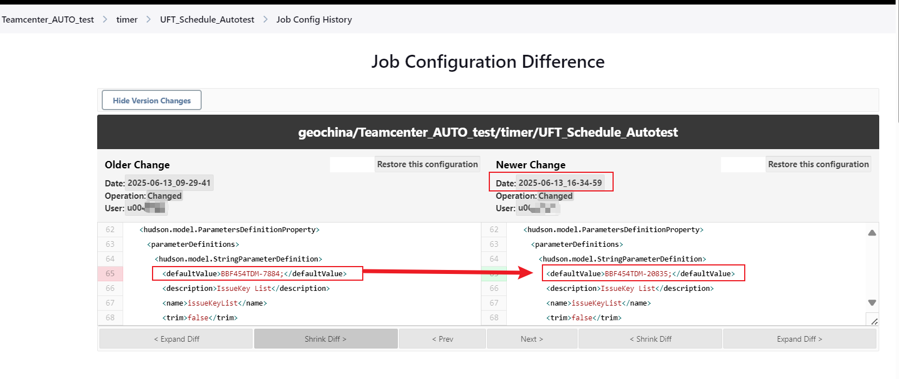The width and height of the screenshot is (899, 379).
Task: Click the diff pane resize handle icon
Action: click(874, 321)
